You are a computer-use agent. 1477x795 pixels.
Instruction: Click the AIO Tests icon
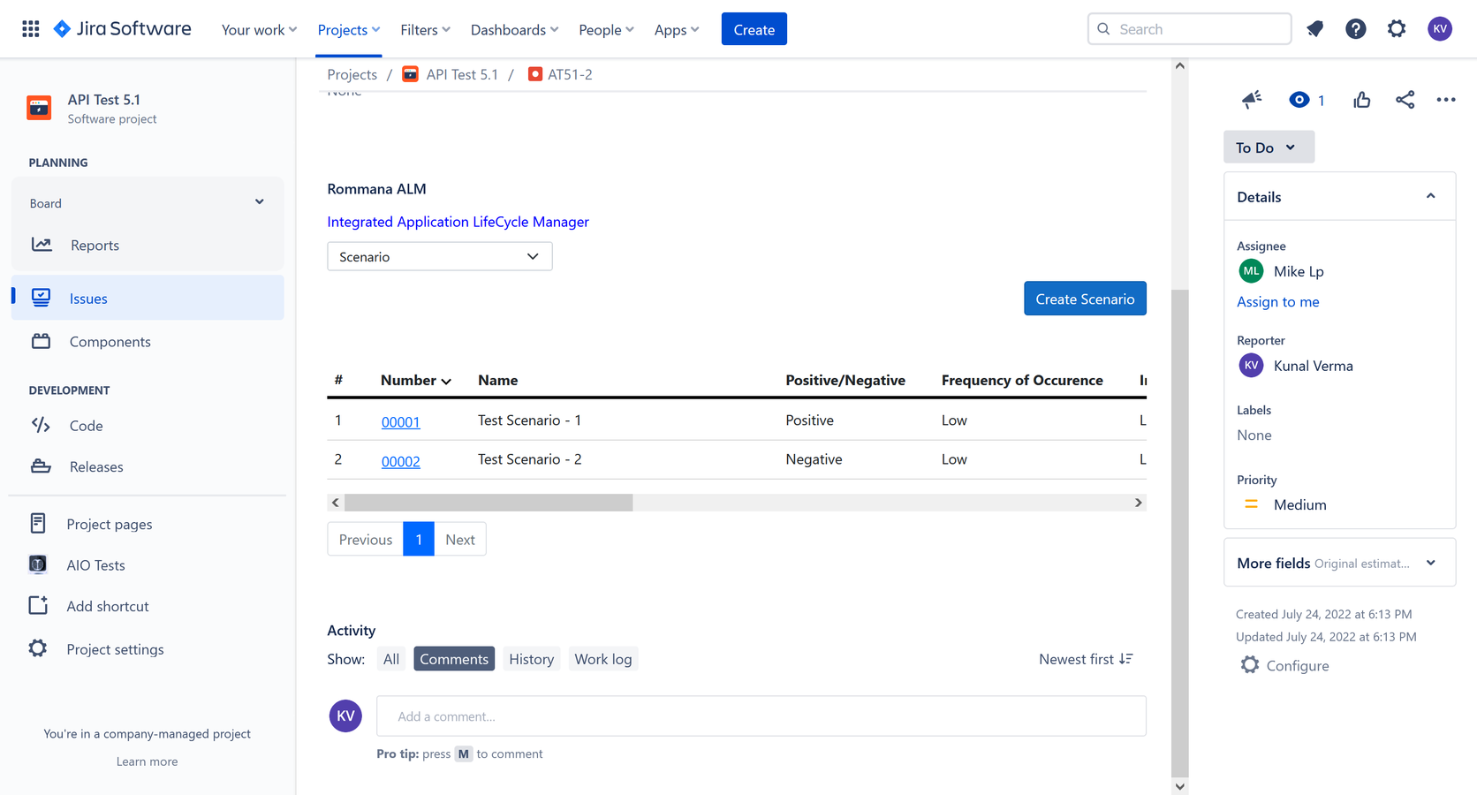pos(38,564)
